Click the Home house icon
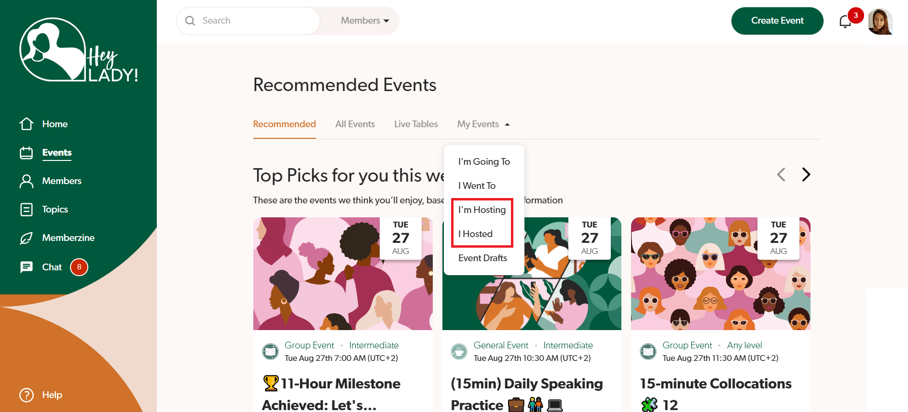This screenshot has width=908, height=412. (x=27, y=124)
